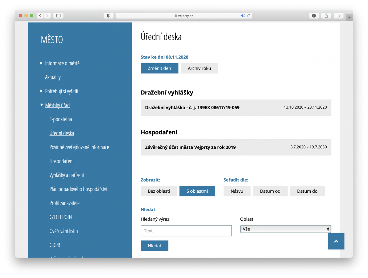
Task: Show Safari downloads list
Action: coord(314,16)
